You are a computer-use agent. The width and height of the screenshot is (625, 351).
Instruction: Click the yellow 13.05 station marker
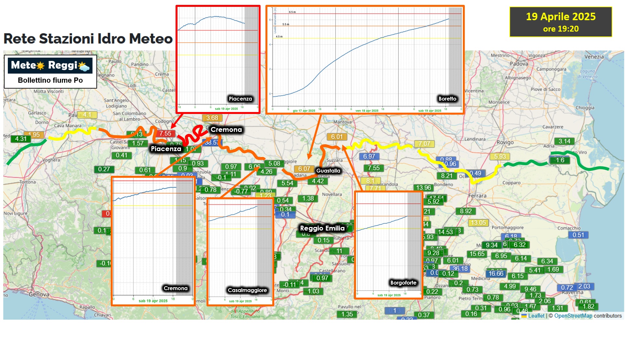click(478, 223)
